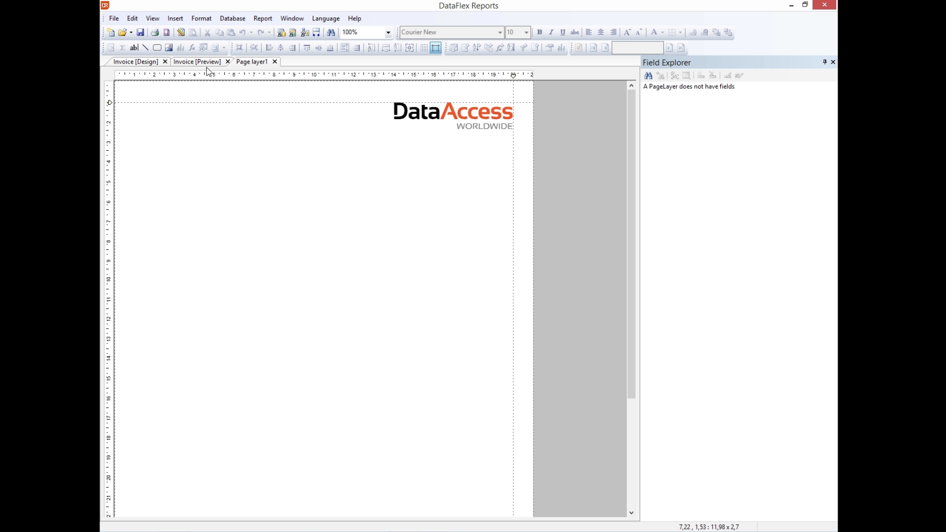The width and height of the screenshot is (946, 532).
Task: Toggle Bold text formatting
Action: [540, 33]
